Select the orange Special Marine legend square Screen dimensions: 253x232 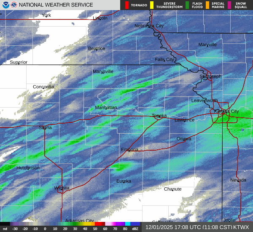tap(208, 5)
